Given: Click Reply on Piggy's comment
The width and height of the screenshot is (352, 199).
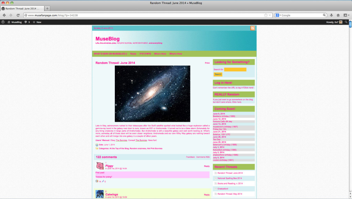Looking at the screenshot, I should [207, 166].
